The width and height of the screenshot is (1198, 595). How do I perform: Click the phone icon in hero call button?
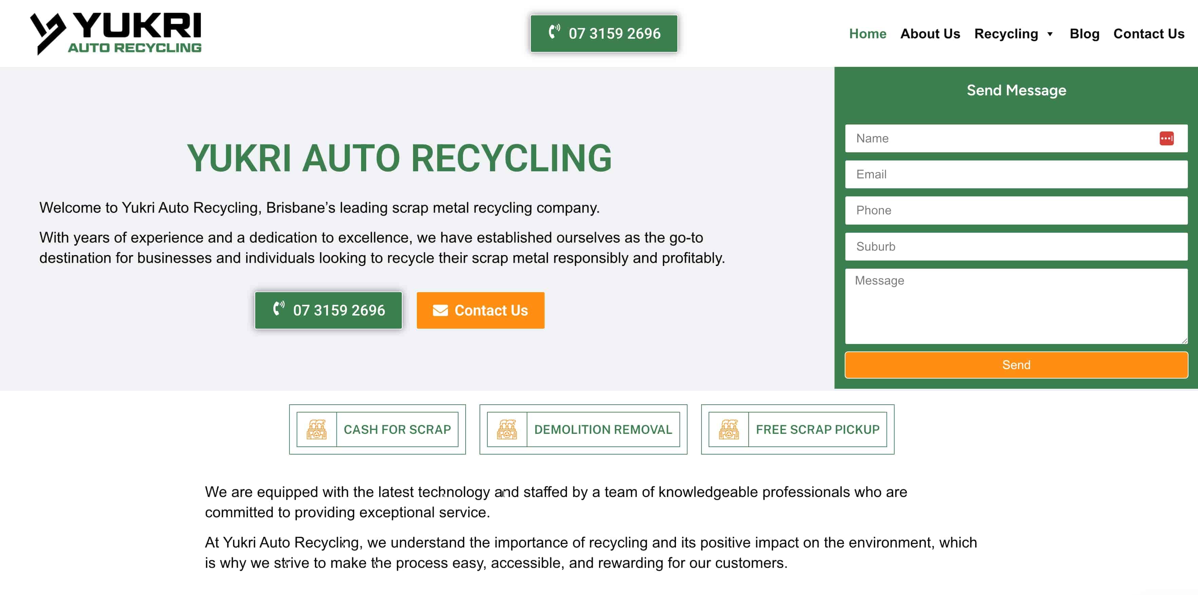click(279, 309)
